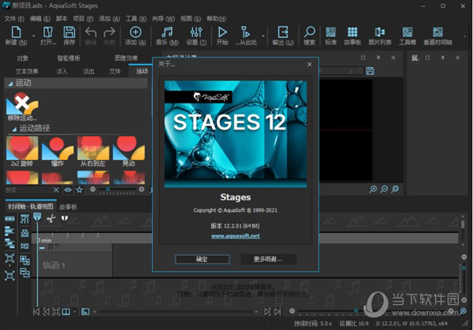Select the 从右到左 motion path thumbnail
Screen dimensions: 473x330
coord(93,152)
